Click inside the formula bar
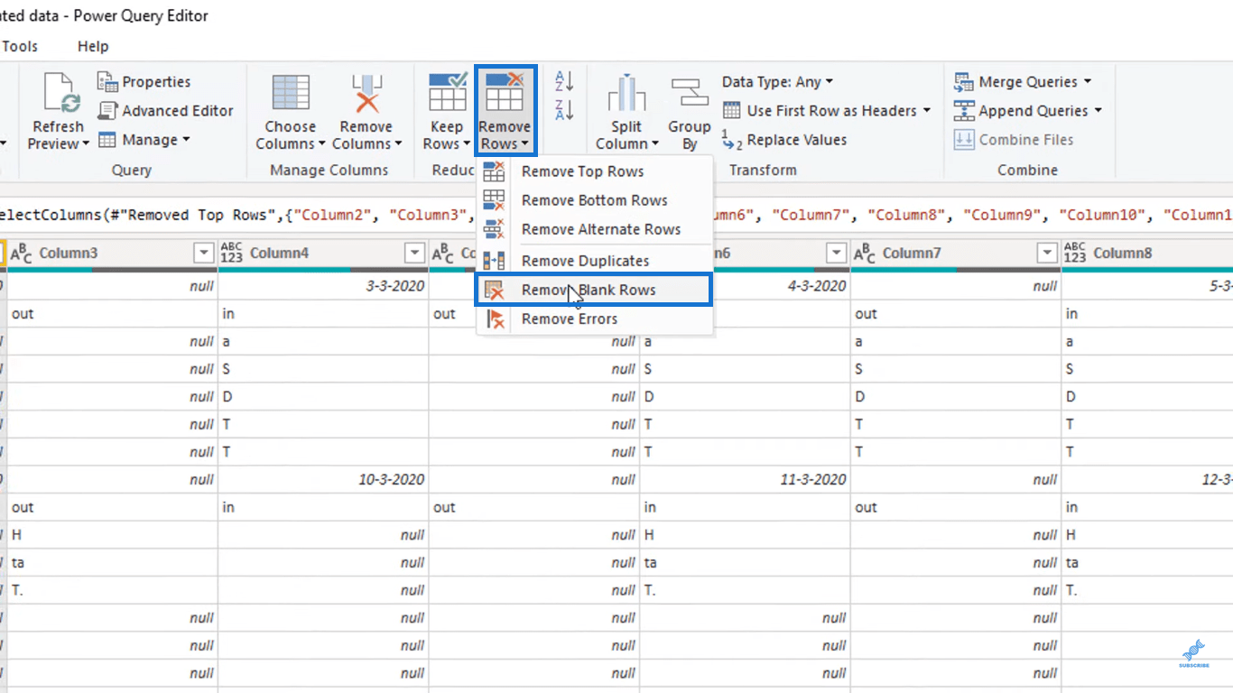1233x693 pixels. (616, 216)
